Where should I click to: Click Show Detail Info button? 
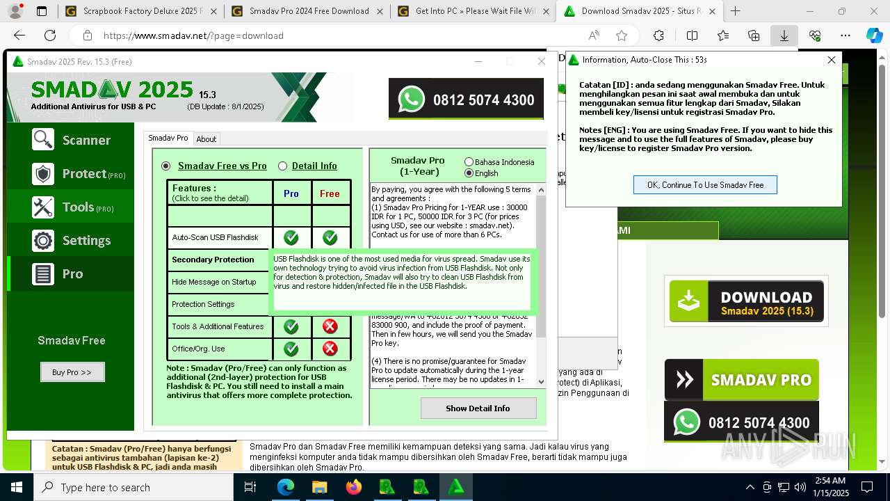[478, 408]
